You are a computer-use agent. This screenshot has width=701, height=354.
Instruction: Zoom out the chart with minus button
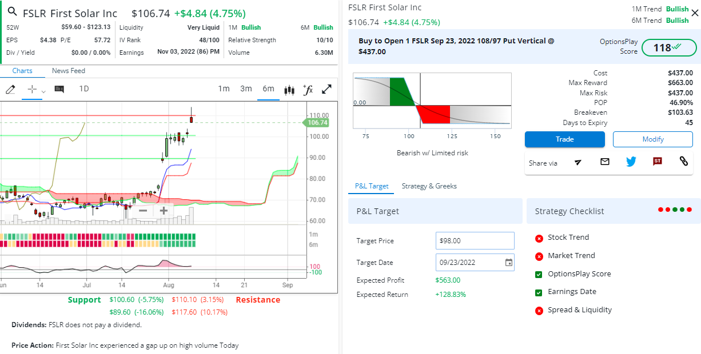(143, 211)
